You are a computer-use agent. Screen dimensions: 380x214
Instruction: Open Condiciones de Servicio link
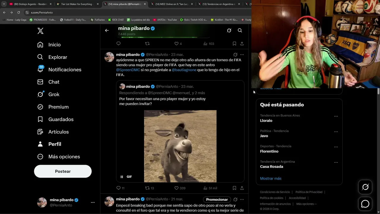click(275, 192)
